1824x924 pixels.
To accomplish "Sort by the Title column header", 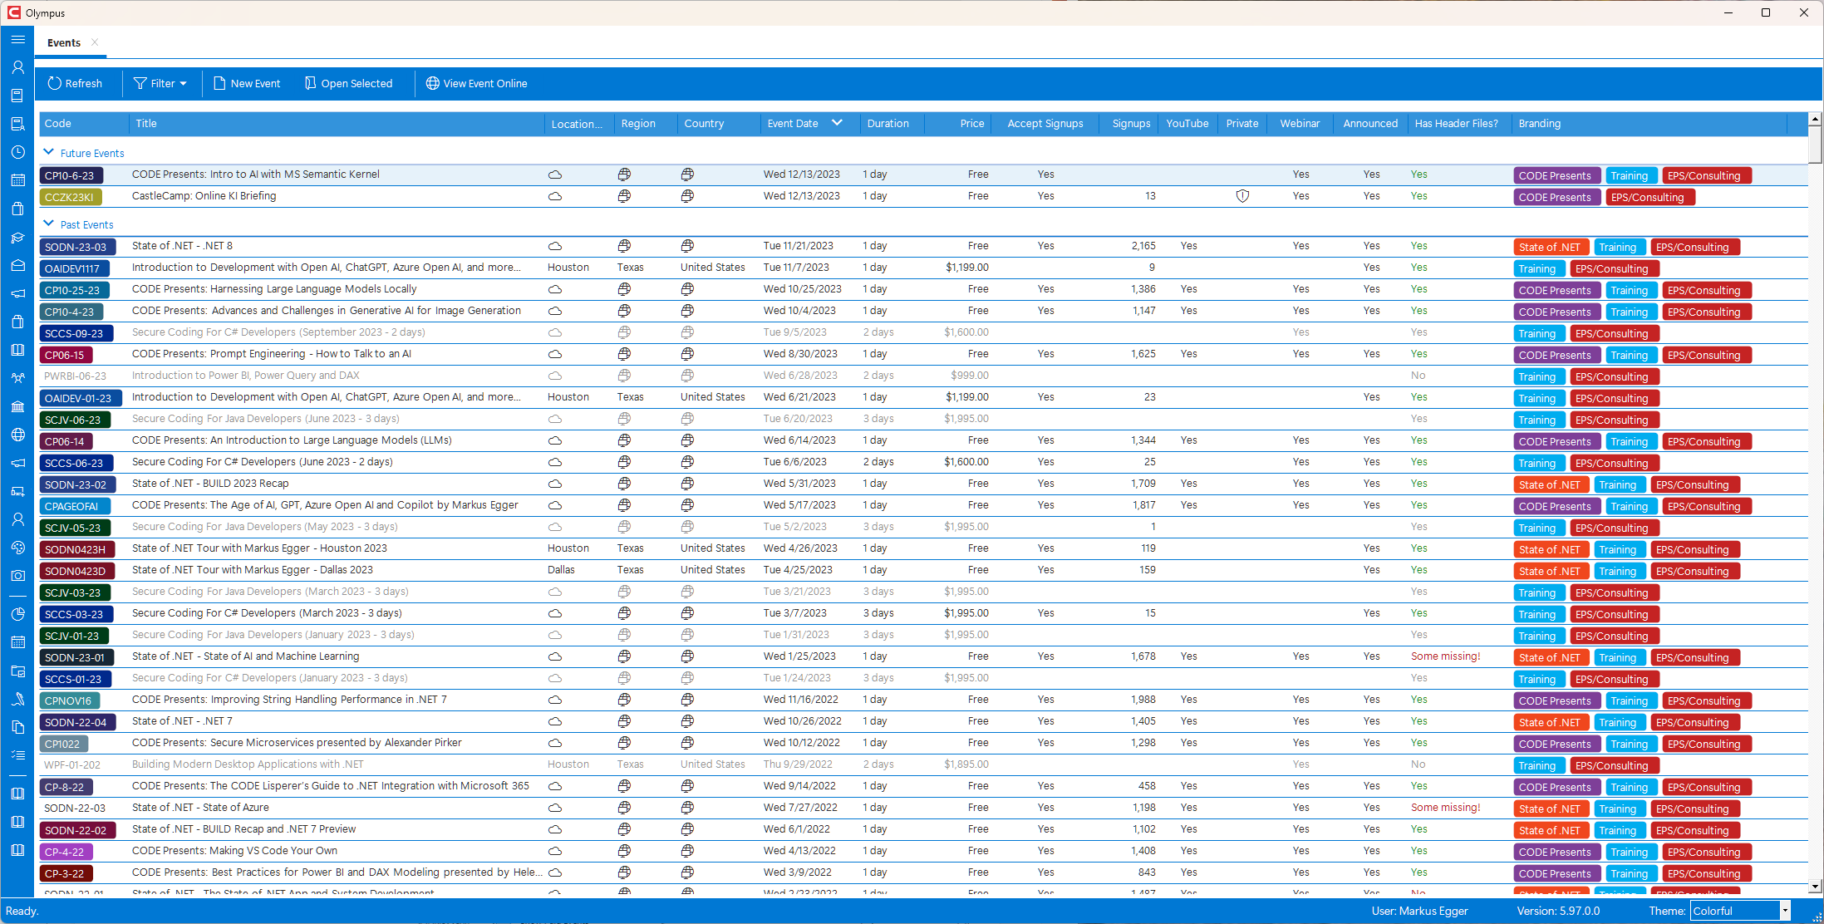I will pos(337,123).
